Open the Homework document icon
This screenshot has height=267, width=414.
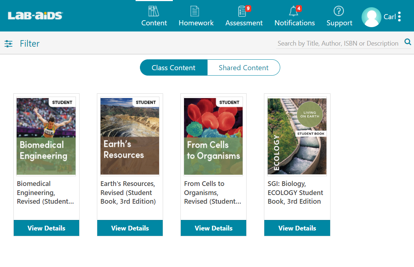[x=195, y=11]
